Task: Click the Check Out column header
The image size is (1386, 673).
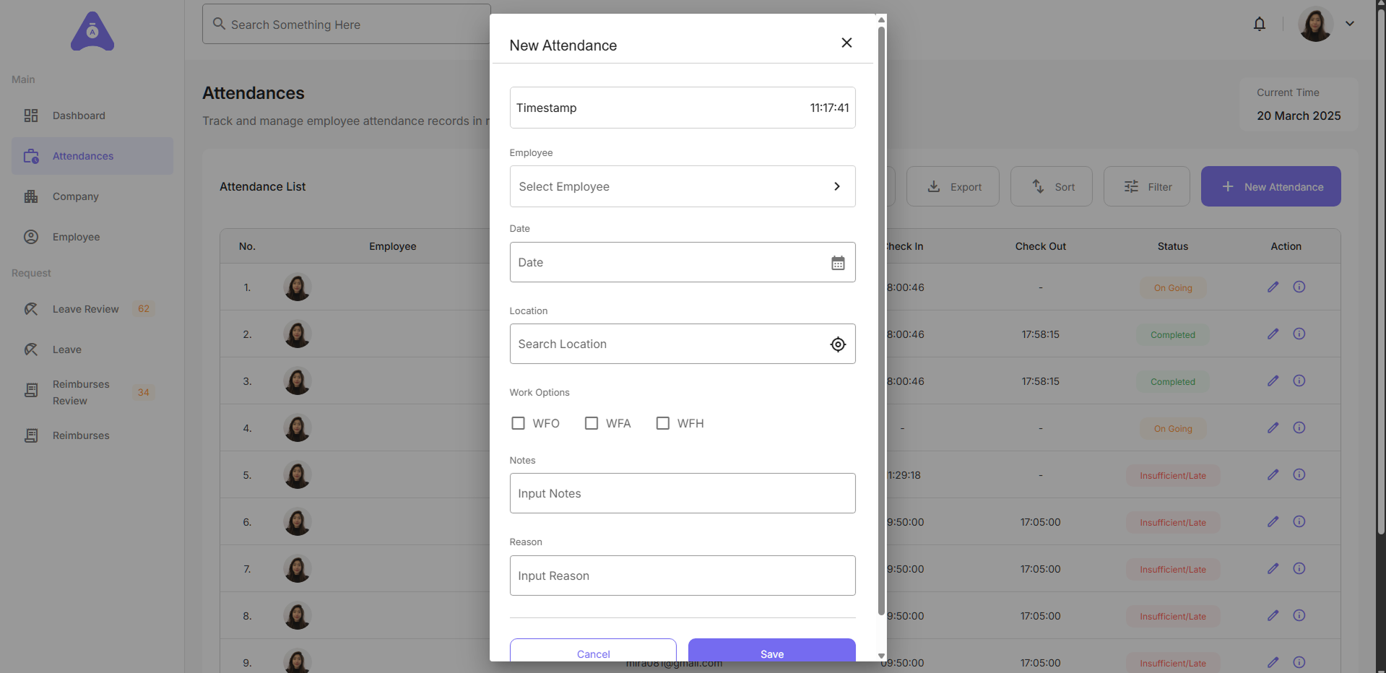Action: click(x=1041, y=246)
